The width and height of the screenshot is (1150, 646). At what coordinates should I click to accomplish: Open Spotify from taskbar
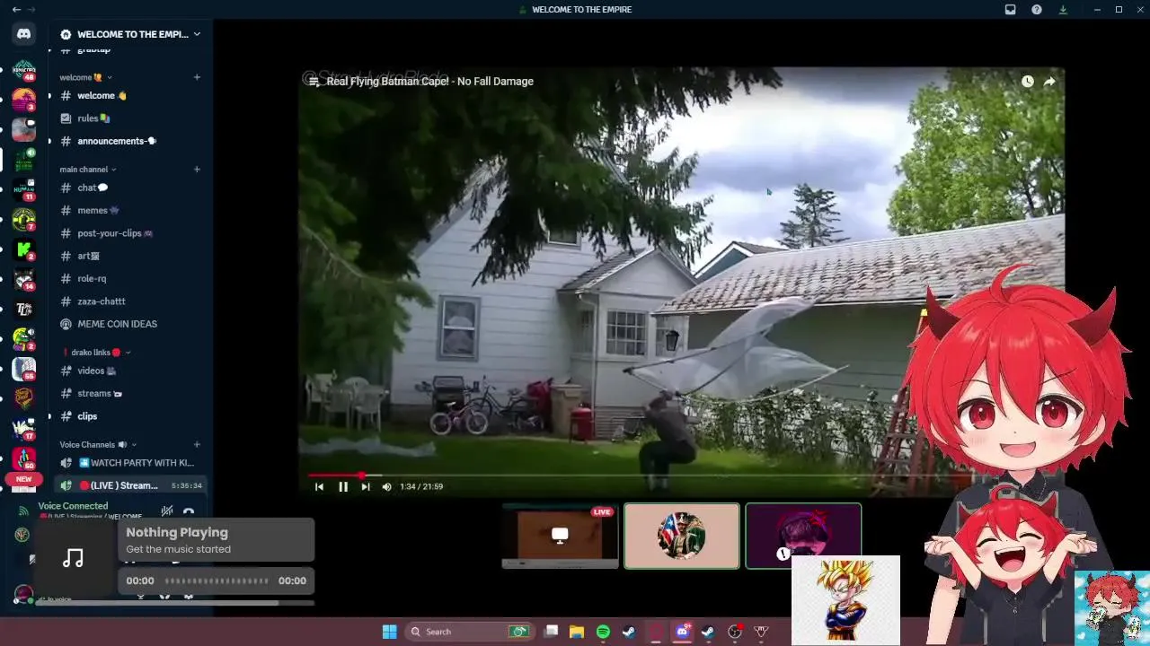(x=603, y=632)
